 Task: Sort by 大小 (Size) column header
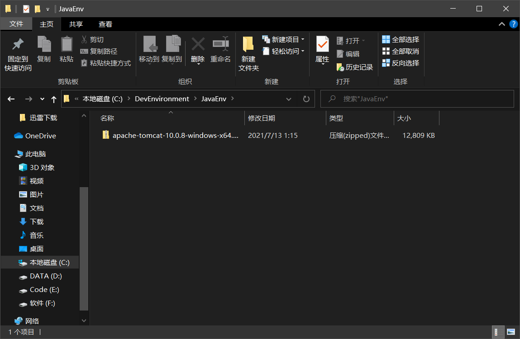coord(416,118)
